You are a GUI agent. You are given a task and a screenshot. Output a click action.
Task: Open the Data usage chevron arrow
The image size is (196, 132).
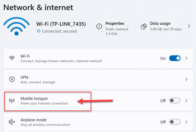pyautogui.click(x=189, y=26)
